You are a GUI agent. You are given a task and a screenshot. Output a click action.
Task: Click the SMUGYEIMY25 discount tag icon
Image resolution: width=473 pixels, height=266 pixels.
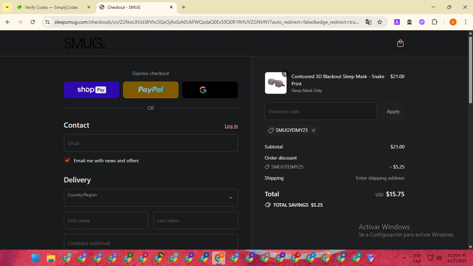point(271,130)
